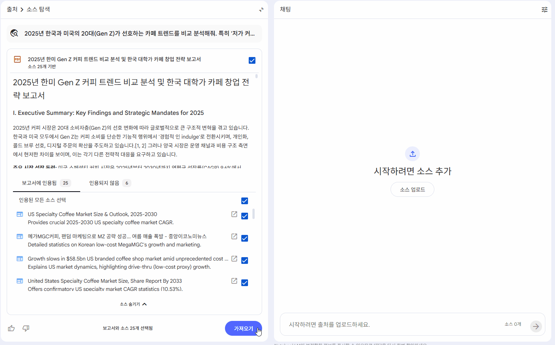Screen dimensions: 555x345
Task: Open external link for the Growth slows article
Action: pyautogui.click(x=234, y=259)
